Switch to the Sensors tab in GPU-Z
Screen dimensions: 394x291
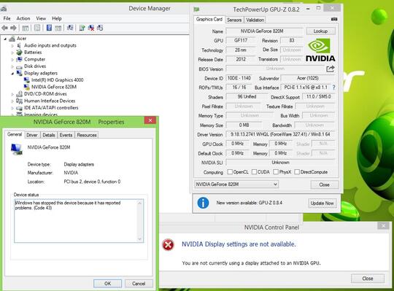(x=234, y=20)
